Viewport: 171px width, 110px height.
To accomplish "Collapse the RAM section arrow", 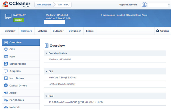I will pyautogui.click(x=46, y=96).
